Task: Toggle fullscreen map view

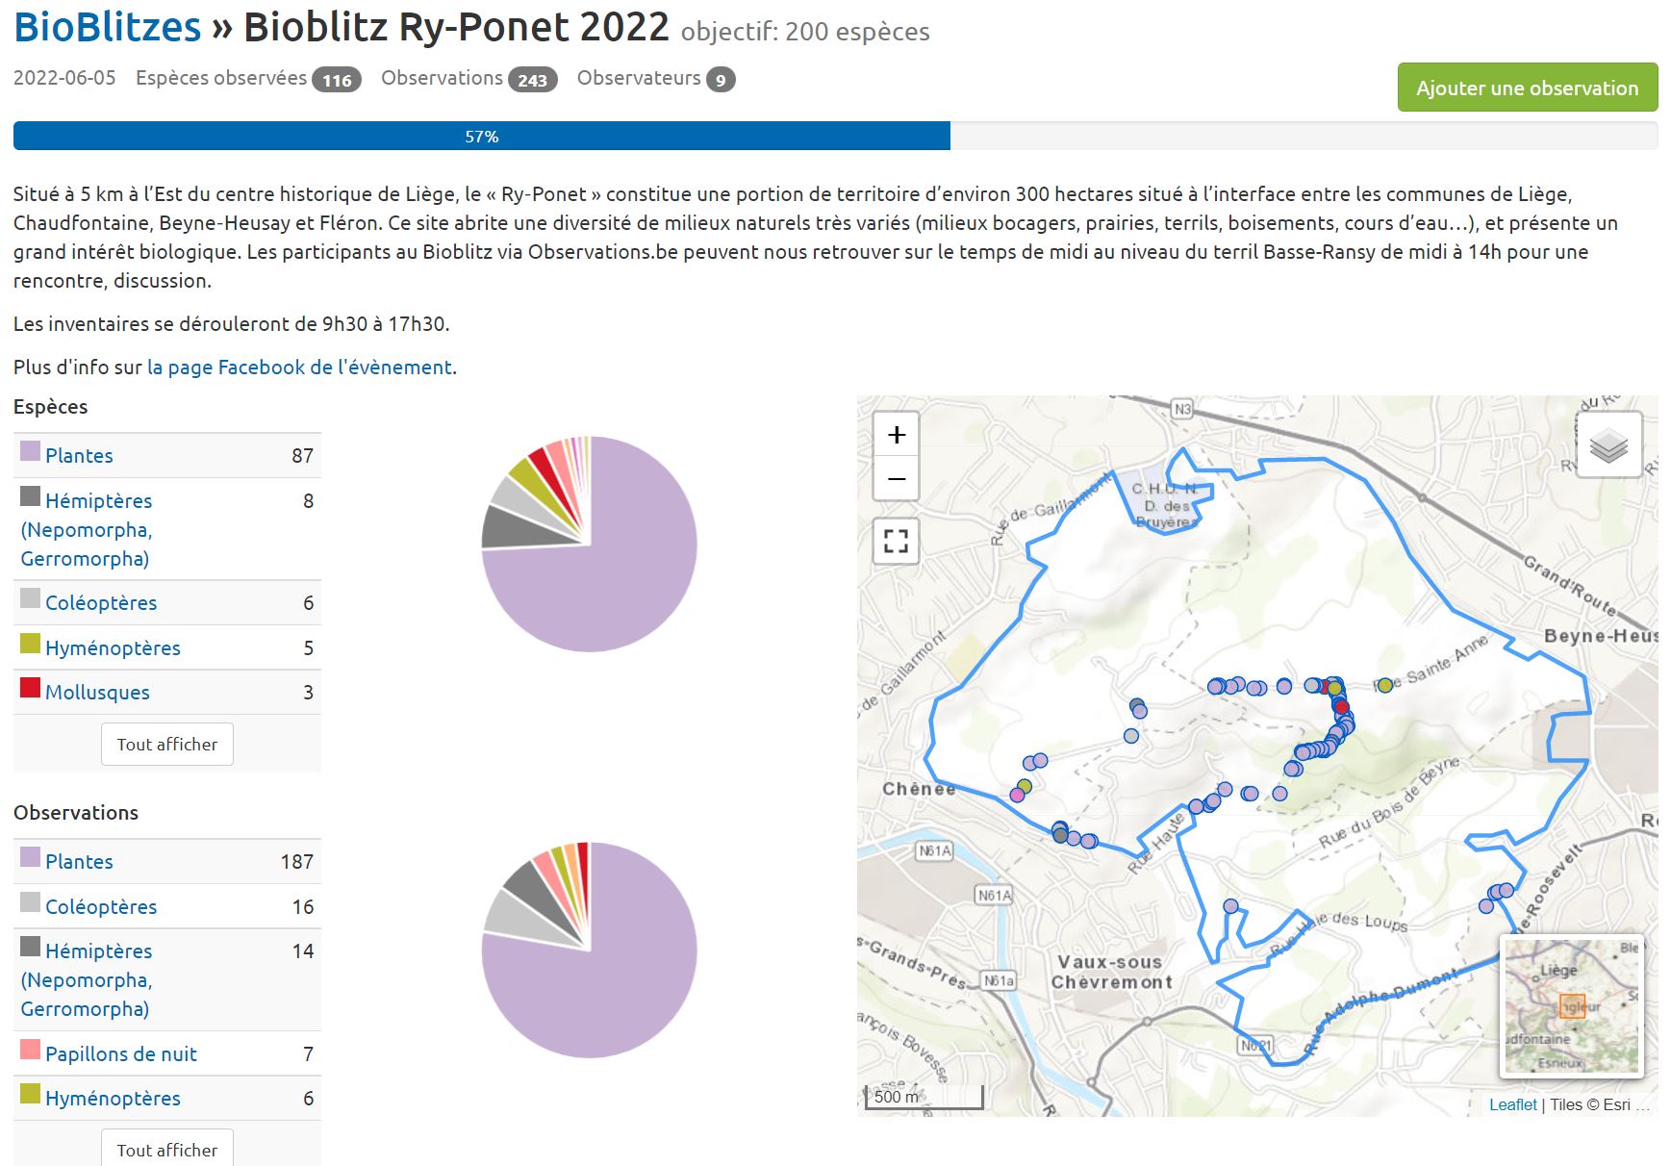Action: [x=896, y=542]
